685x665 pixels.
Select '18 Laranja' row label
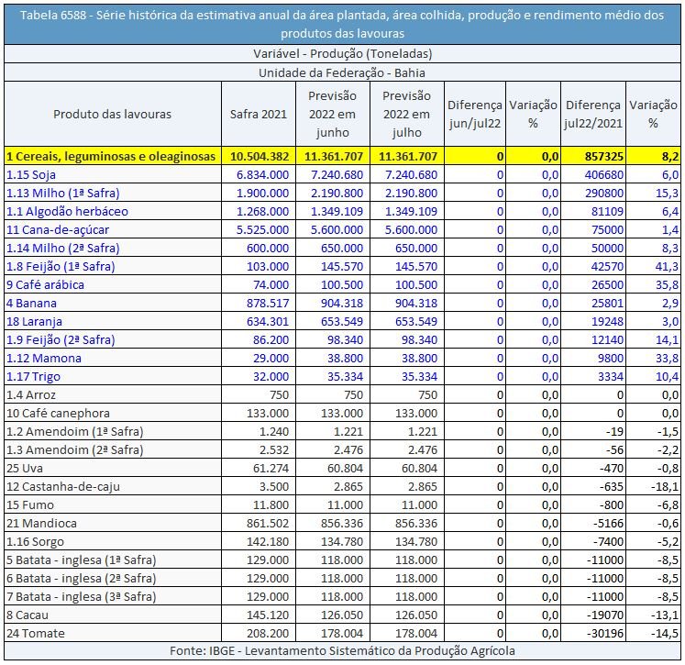click(34, 322)
